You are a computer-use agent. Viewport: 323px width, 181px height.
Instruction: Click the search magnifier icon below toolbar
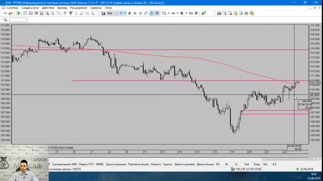tap(5, 20)
